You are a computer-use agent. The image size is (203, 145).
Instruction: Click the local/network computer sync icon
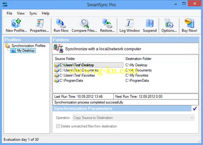(58, 48)
